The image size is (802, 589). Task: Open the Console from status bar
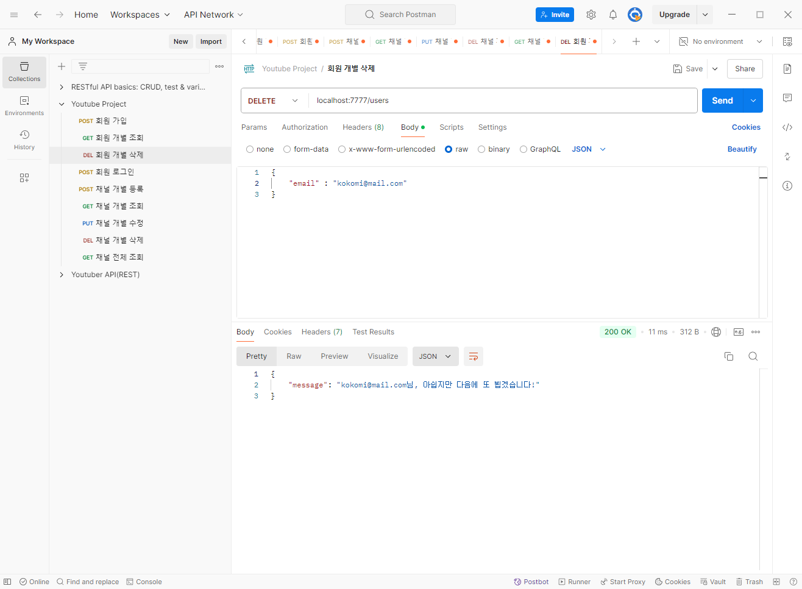pyautogui.click(x=144, y=582)
